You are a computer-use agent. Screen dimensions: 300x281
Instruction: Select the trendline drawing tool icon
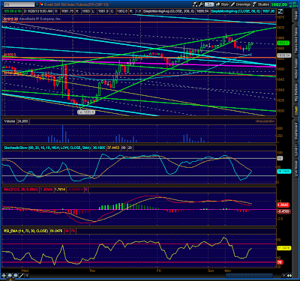click(x=22, y=276)
